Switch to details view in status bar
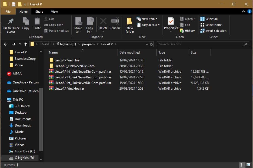 click(x=242, y=165)
